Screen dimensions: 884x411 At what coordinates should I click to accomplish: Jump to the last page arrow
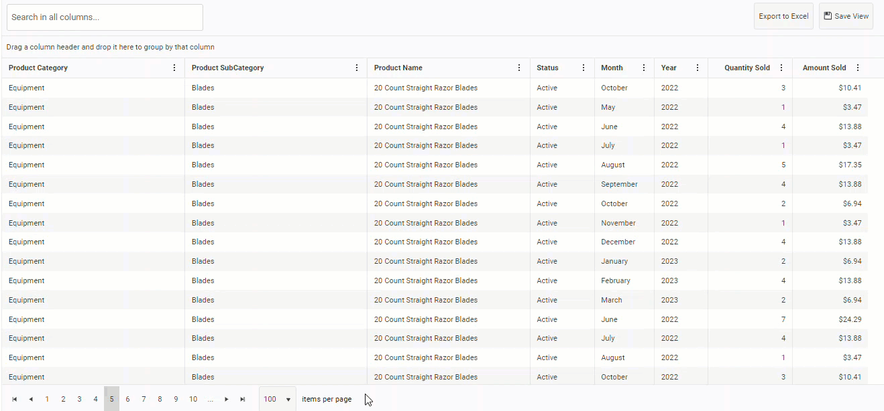[x=243, y=399]
